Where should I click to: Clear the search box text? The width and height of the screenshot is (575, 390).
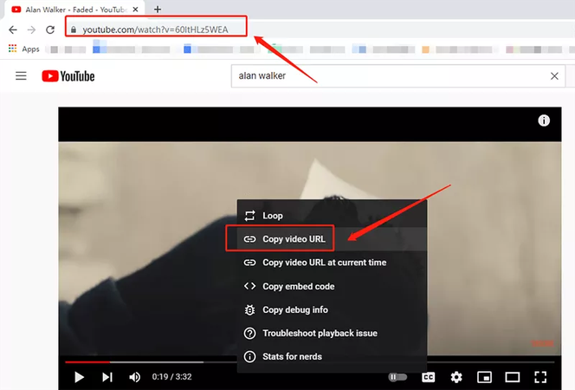coord(555,76)
